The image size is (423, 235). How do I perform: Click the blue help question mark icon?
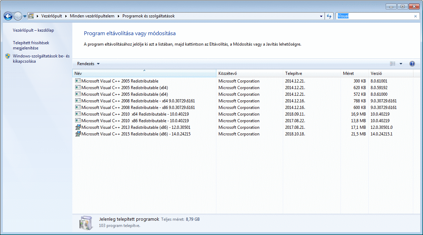click(412, 64)
